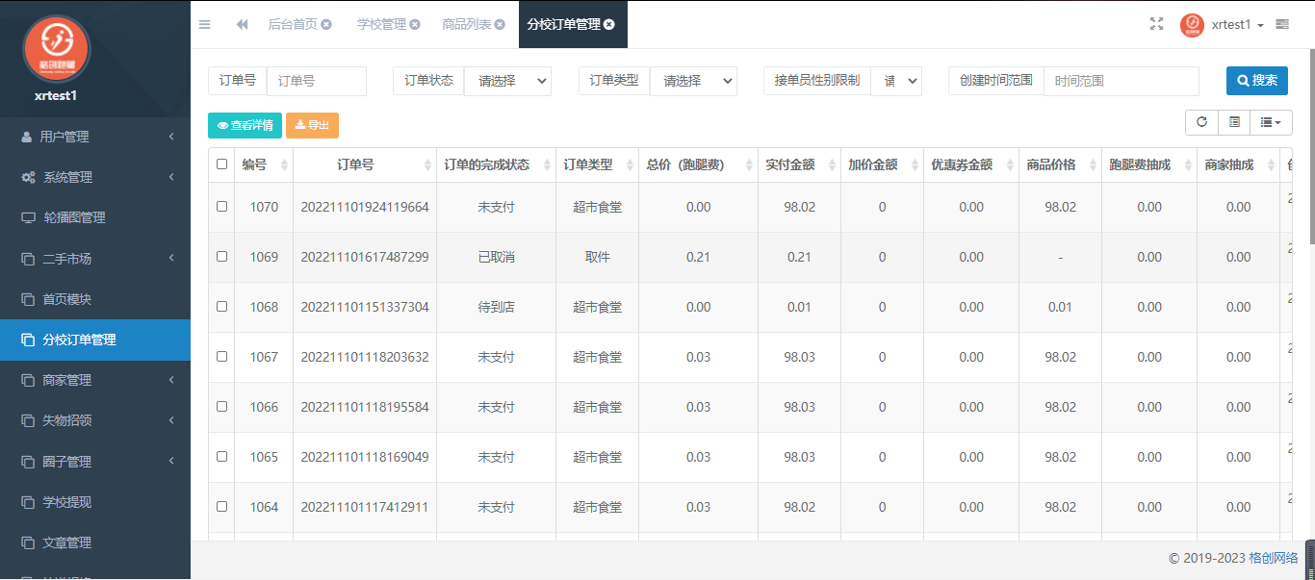Open 文章管理 in the sidebar
Viewport: 1315px width, 580px height.
[95, 542]
